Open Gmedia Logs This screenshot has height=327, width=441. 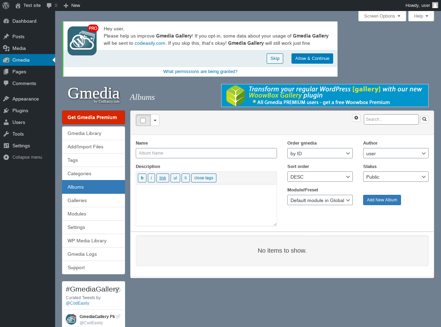coord(93,254)
